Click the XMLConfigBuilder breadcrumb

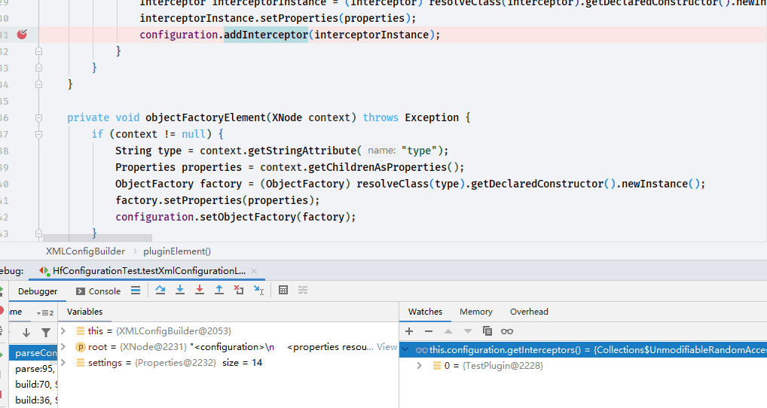[x=86, y=251]
